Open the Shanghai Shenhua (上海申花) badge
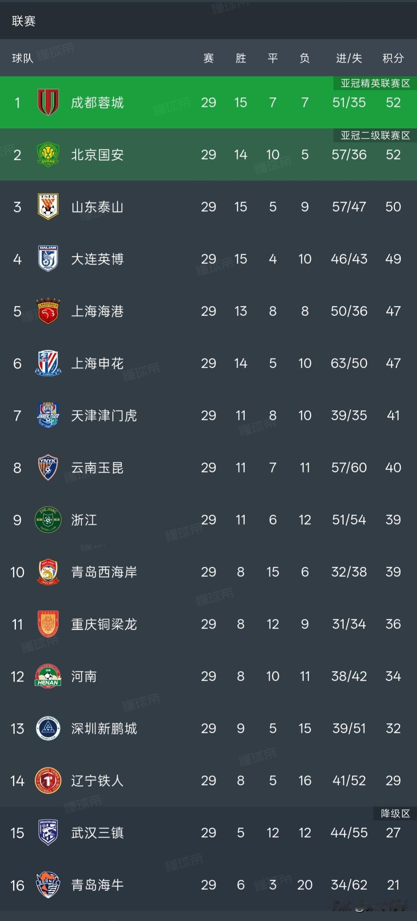417x921 pixels. pos(48,363)
